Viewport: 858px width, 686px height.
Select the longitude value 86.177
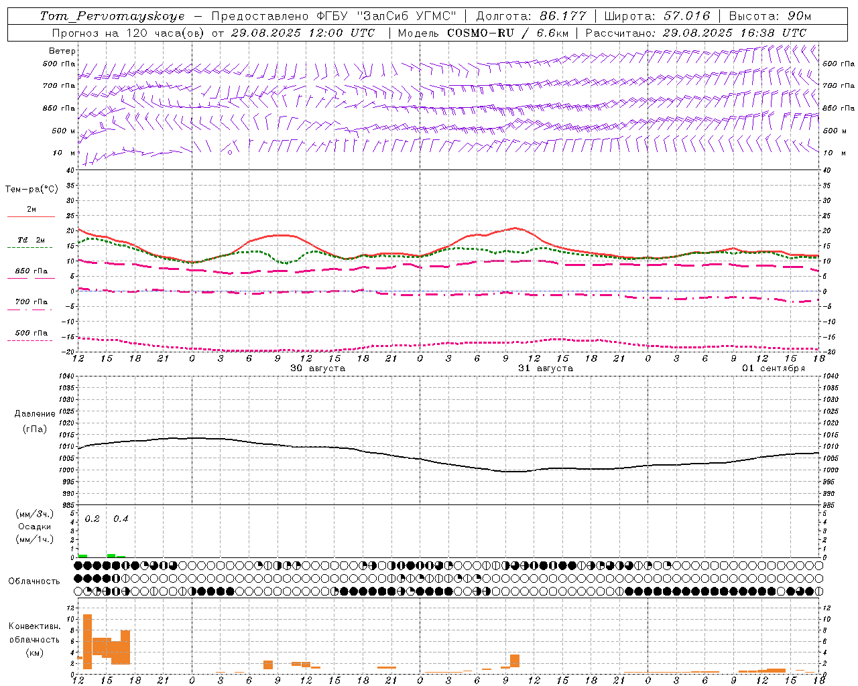(x=562, y=16)
